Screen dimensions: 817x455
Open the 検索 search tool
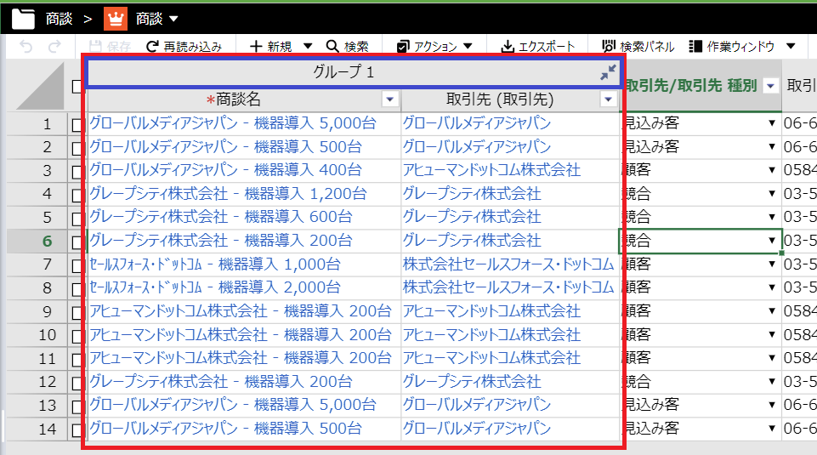point(348,47)
